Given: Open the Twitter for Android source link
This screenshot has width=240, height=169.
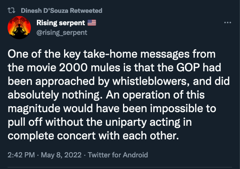Looking at the screenshot, I should pos(118,155).
